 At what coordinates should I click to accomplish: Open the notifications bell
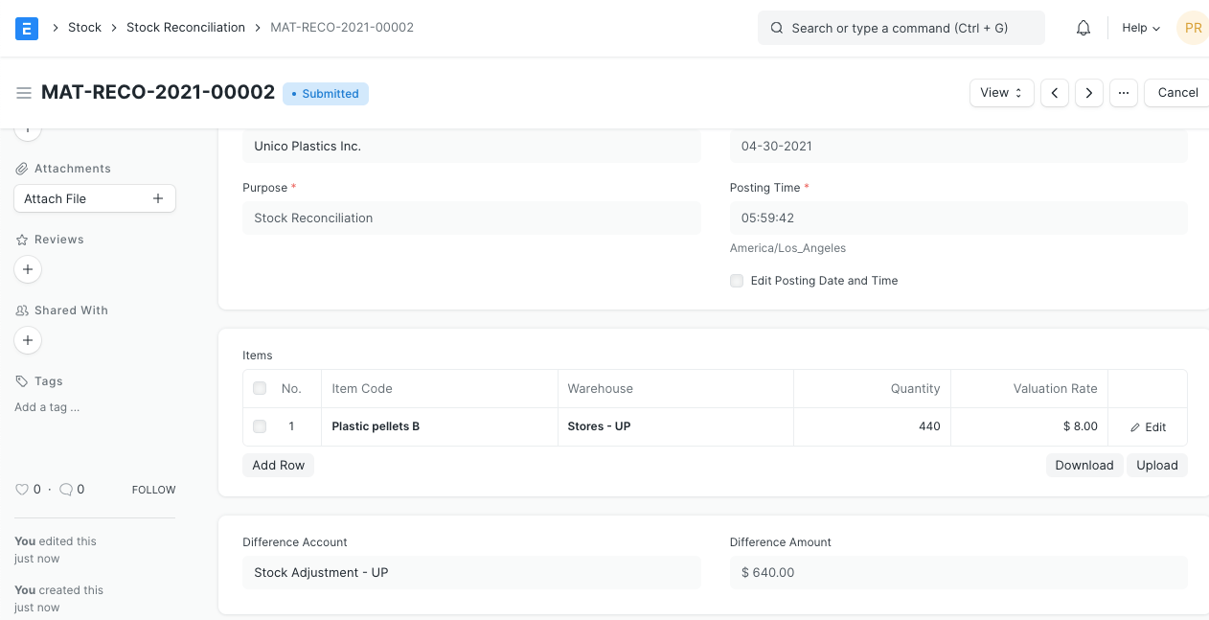(x=1083, y=28)
